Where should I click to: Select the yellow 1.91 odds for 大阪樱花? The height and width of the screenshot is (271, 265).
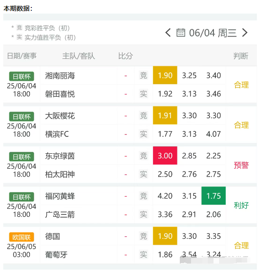coord(165,115)
